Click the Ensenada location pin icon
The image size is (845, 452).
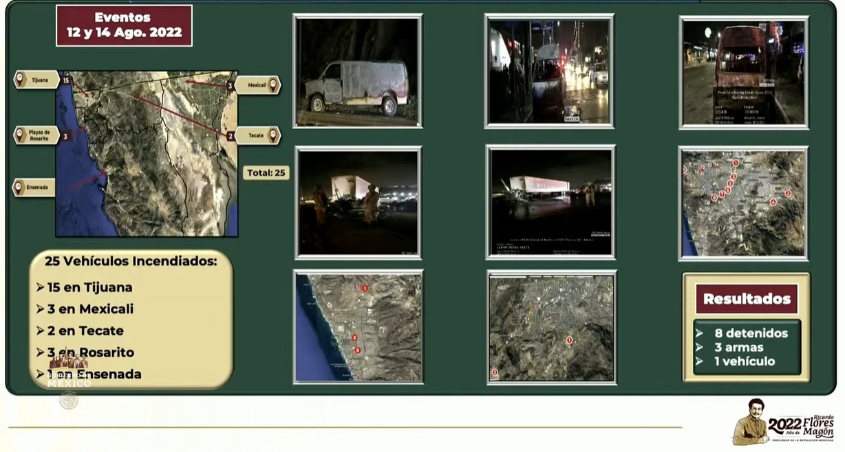click(x=19, y=188)
